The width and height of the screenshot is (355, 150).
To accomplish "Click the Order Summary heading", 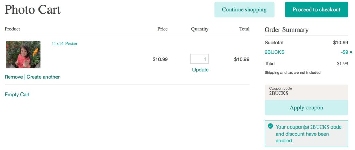I will [286, 30].
